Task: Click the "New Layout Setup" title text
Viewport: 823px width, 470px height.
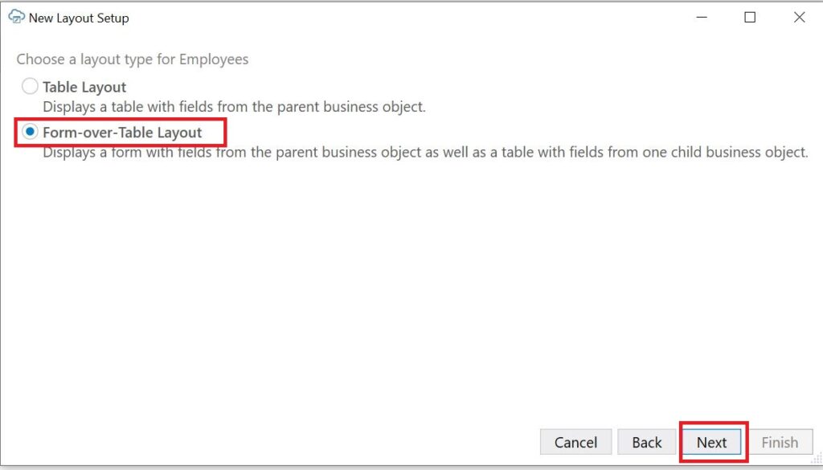Action: (x=79, y=18)
